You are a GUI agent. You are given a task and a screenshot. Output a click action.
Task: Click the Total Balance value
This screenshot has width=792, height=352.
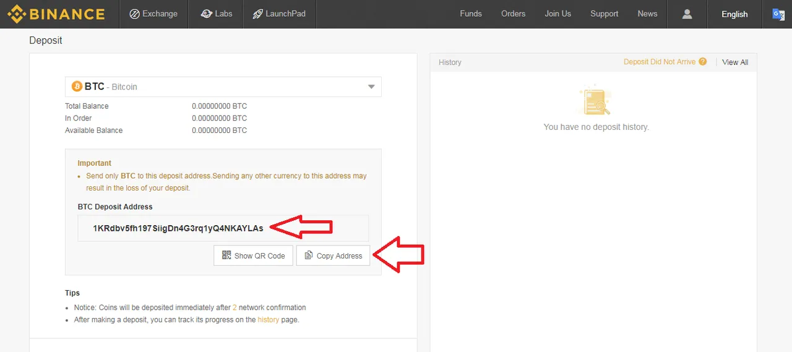[x=219, y=106]
